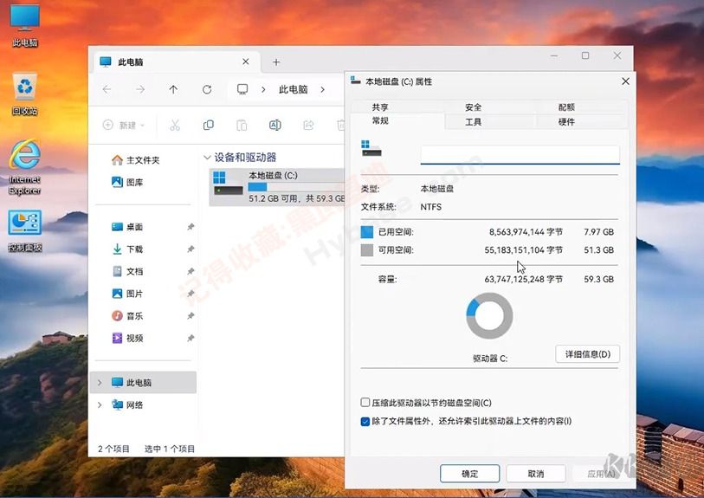Click the C: drive usage bar
The height and width of the screenshot is (498, 704).
[296, 186]
